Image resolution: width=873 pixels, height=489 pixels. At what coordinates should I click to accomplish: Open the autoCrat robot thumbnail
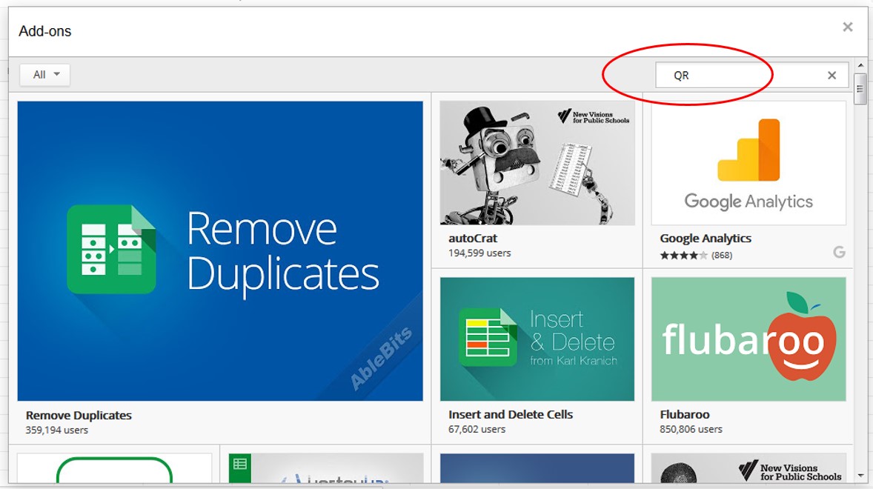(x=537, y=163)
